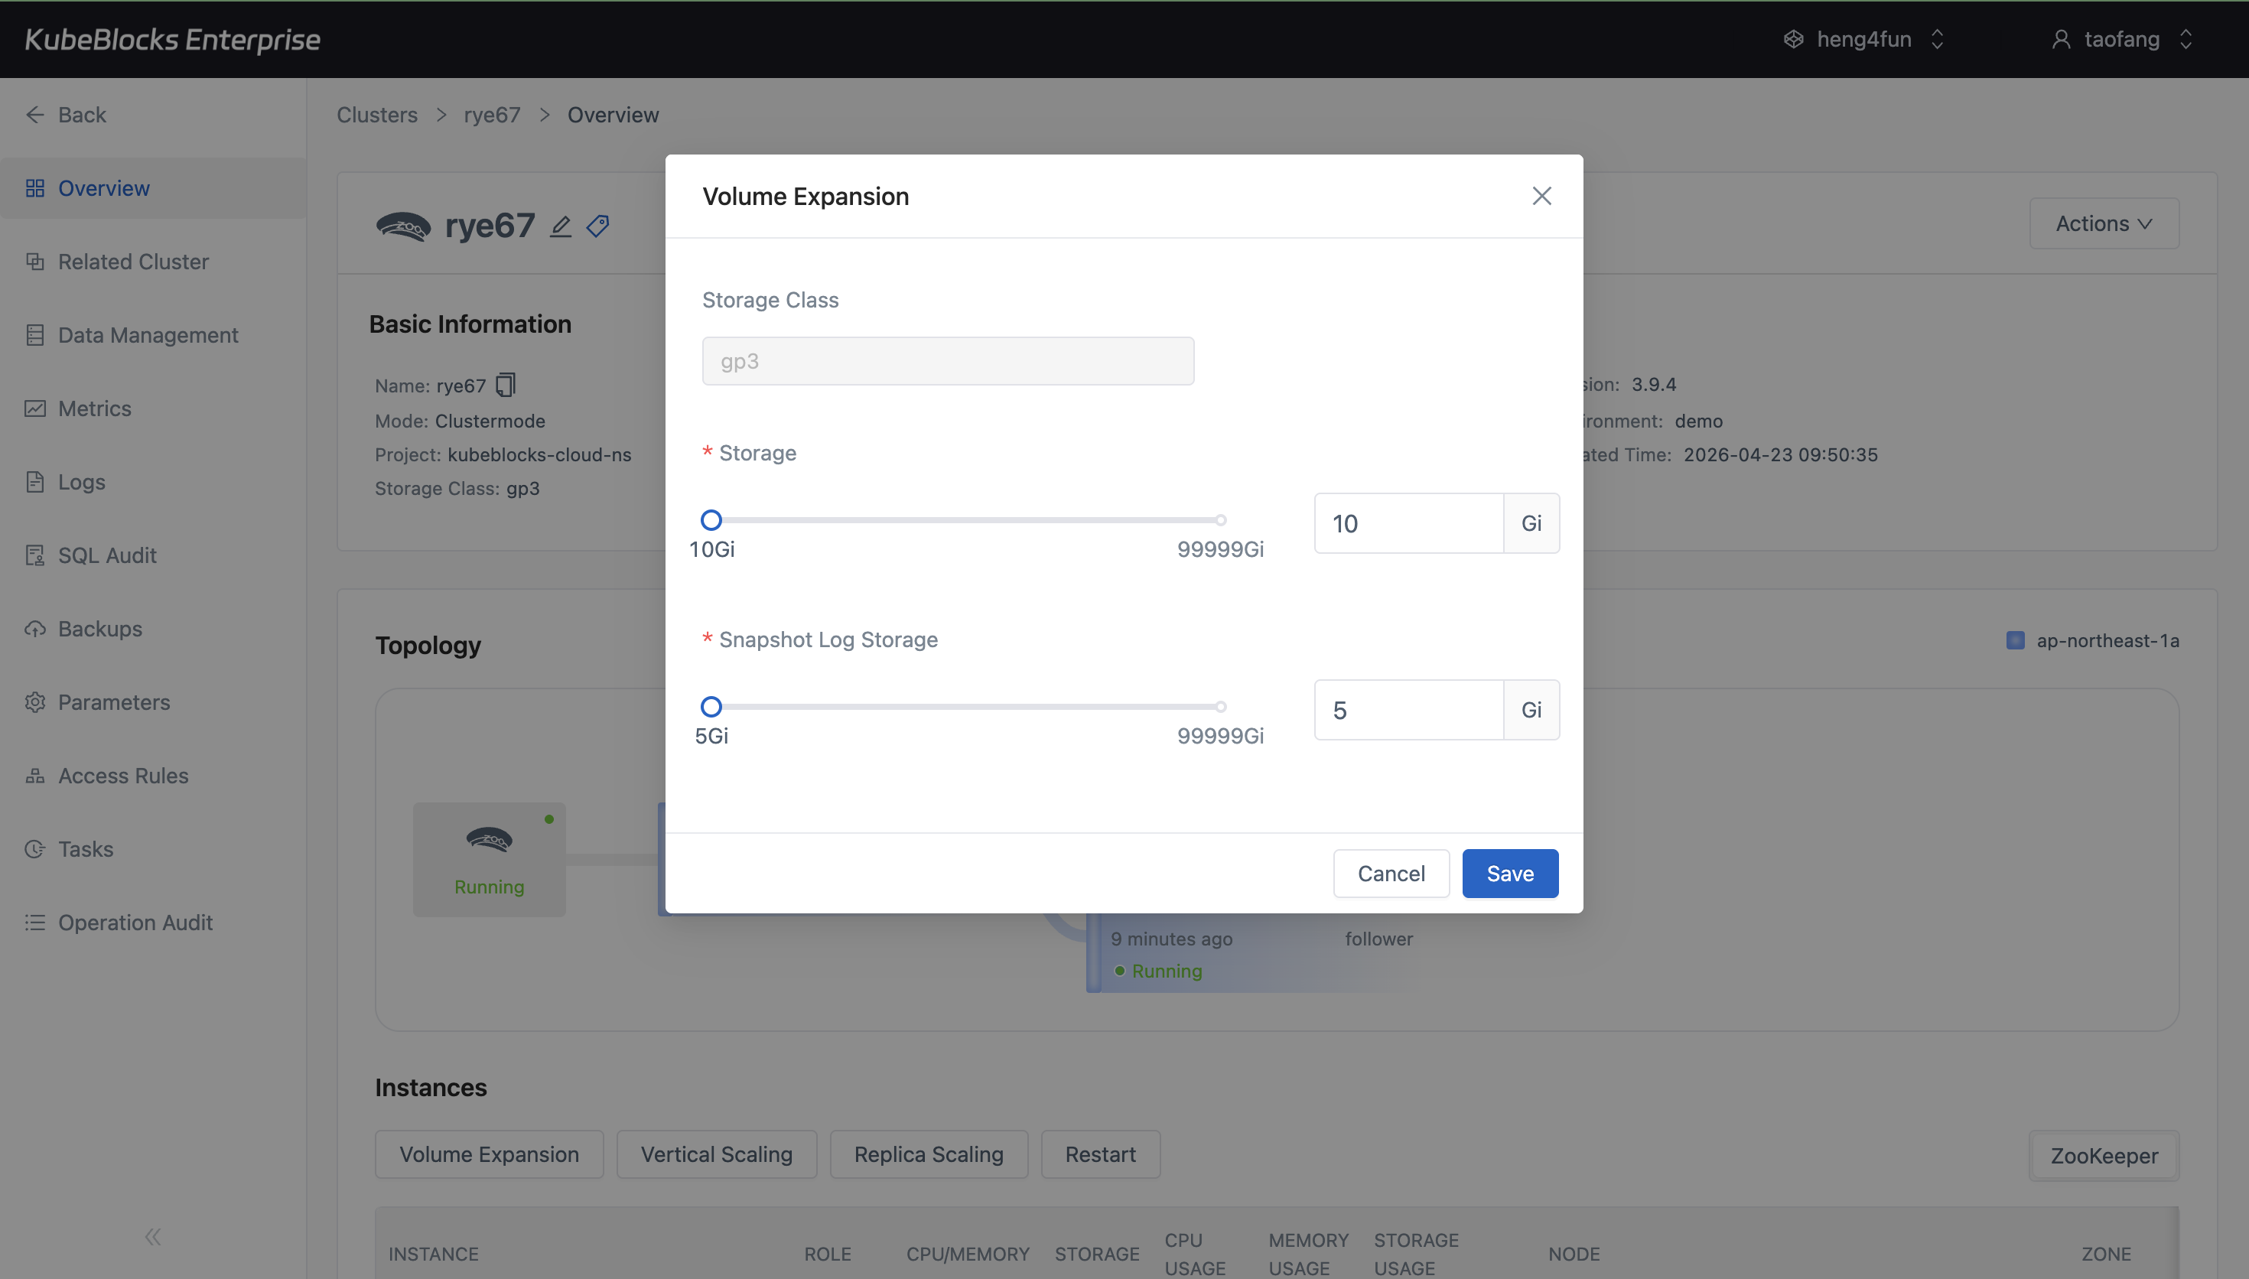
Task: Save the volume expansion settings
Action: (x=1509, y=873)
